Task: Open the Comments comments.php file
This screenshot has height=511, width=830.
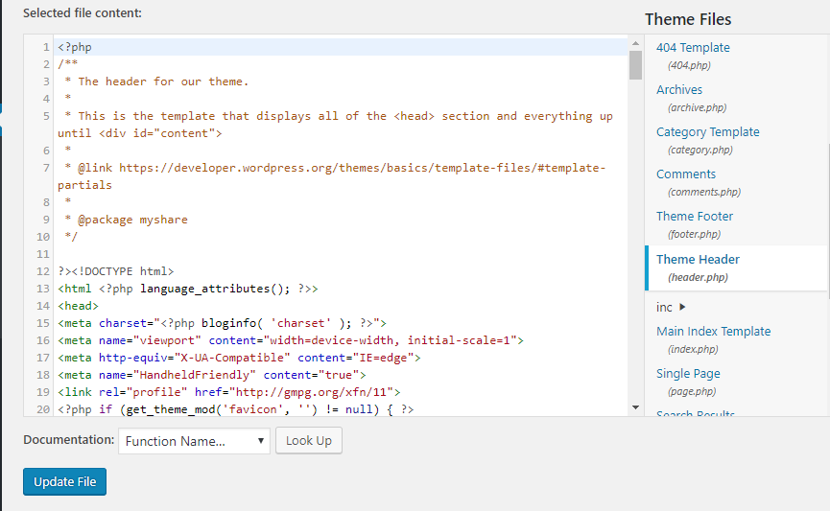Action: click(686, 174)
